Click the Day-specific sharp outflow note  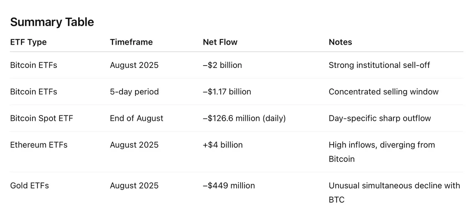point(380,118)
